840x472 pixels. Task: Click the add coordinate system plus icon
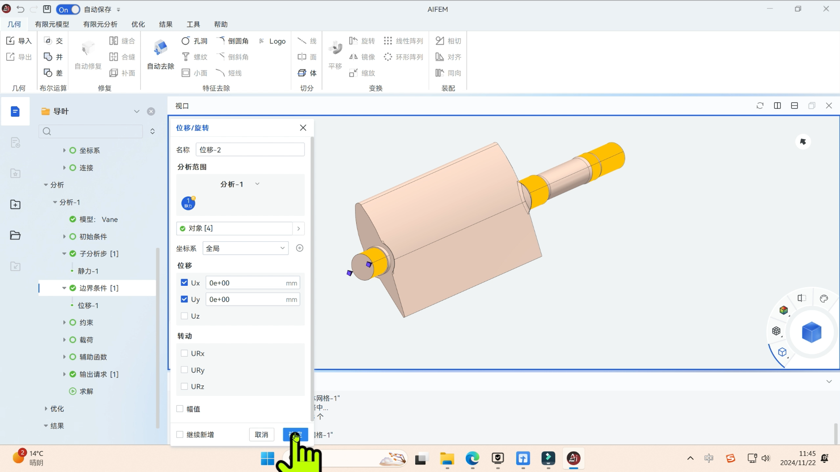[x=300, y=248]
